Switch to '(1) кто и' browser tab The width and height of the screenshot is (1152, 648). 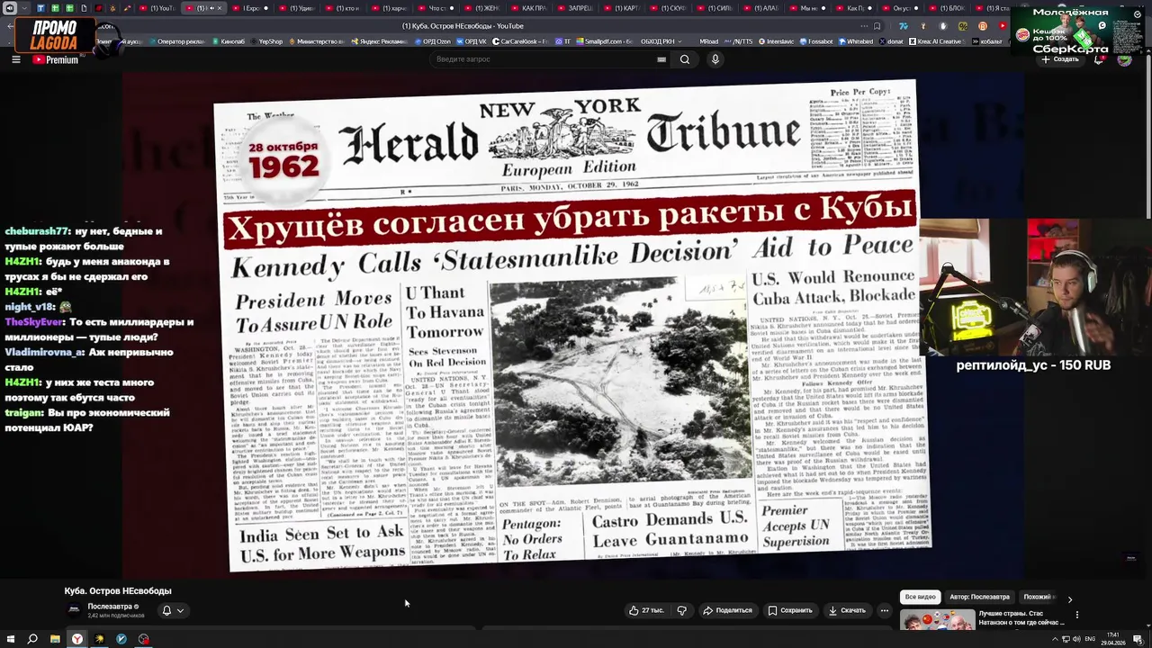[344, 8]
